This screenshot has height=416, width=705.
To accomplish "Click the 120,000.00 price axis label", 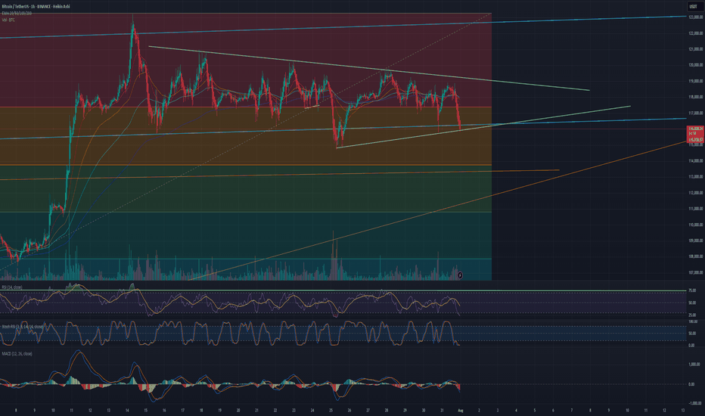I will (695, 65).
